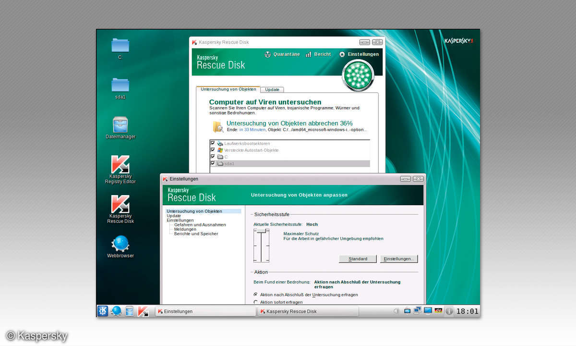Toggle the sda1 scan checkbox
Screen dimensions: 576x346
(213, 163)
